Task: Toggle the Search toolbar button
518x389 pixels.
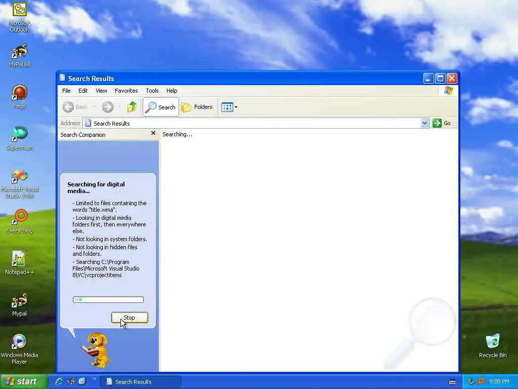Action: 161,107
